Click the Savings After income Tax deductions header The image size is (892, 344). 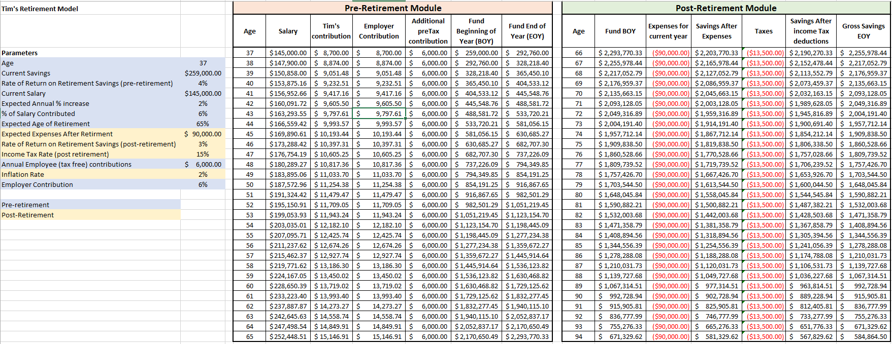[811, 31]
